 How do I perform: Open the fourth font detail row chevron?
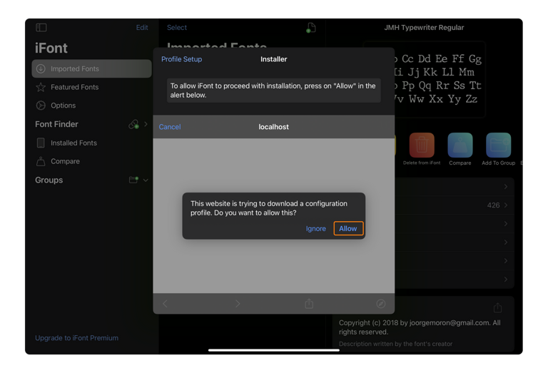506,242
